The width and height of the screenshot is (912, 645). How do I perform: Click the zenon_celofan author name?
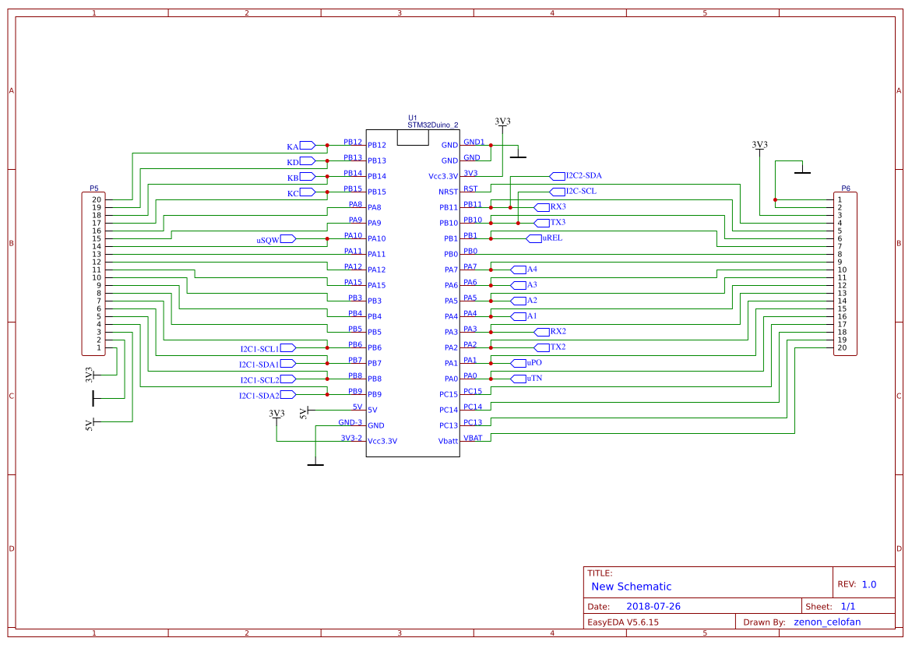pyautogui.click(x=828, y=622)
